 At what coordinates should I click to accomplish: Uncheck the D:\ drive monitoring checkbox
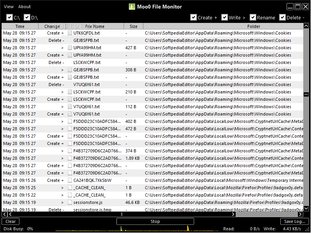[27, 17]
